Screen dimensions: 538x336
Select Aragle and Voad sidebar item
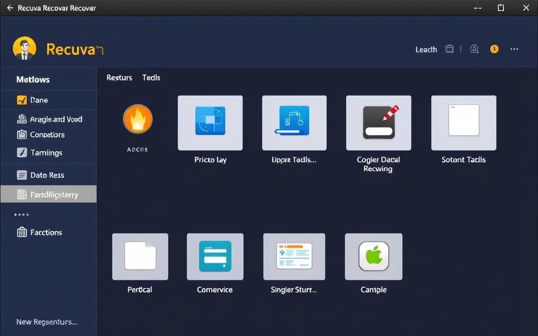tap(48, 119)
